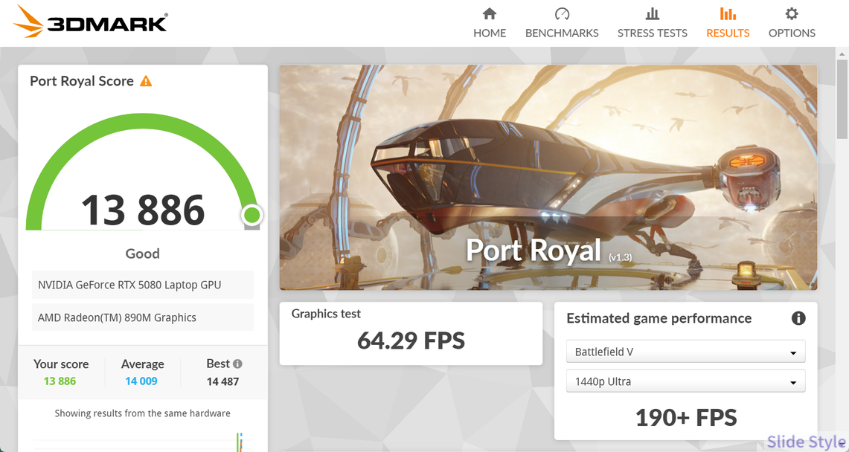Click the Options gear icon
This screenshot has height=452, width=849.
792,14
